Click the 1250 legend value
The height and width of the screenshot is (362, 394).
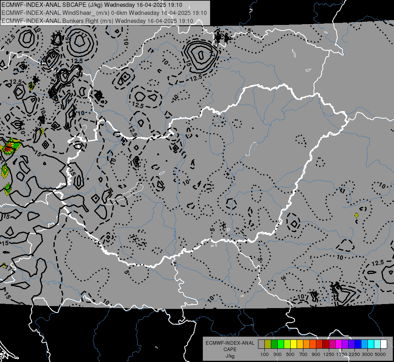(x=329, y=354)
